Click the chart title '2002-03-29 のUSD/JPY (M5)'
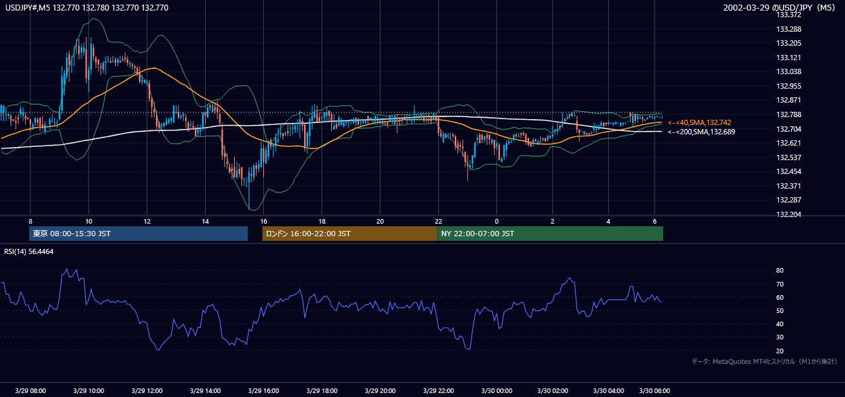The width and height of the screenshot is (845, 397). point(780,8)
